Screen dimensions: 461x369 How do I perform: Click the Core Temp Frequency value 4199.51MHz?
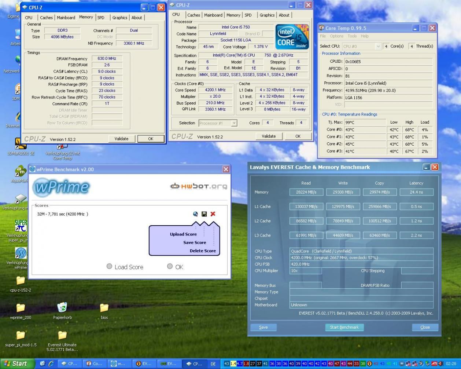(x=388, y=90)
